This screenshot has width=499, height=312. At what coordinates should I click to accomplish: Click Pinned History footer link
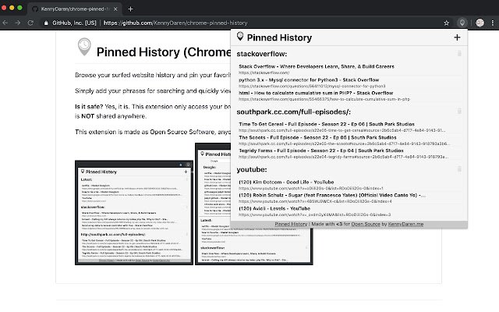[291, 224]
